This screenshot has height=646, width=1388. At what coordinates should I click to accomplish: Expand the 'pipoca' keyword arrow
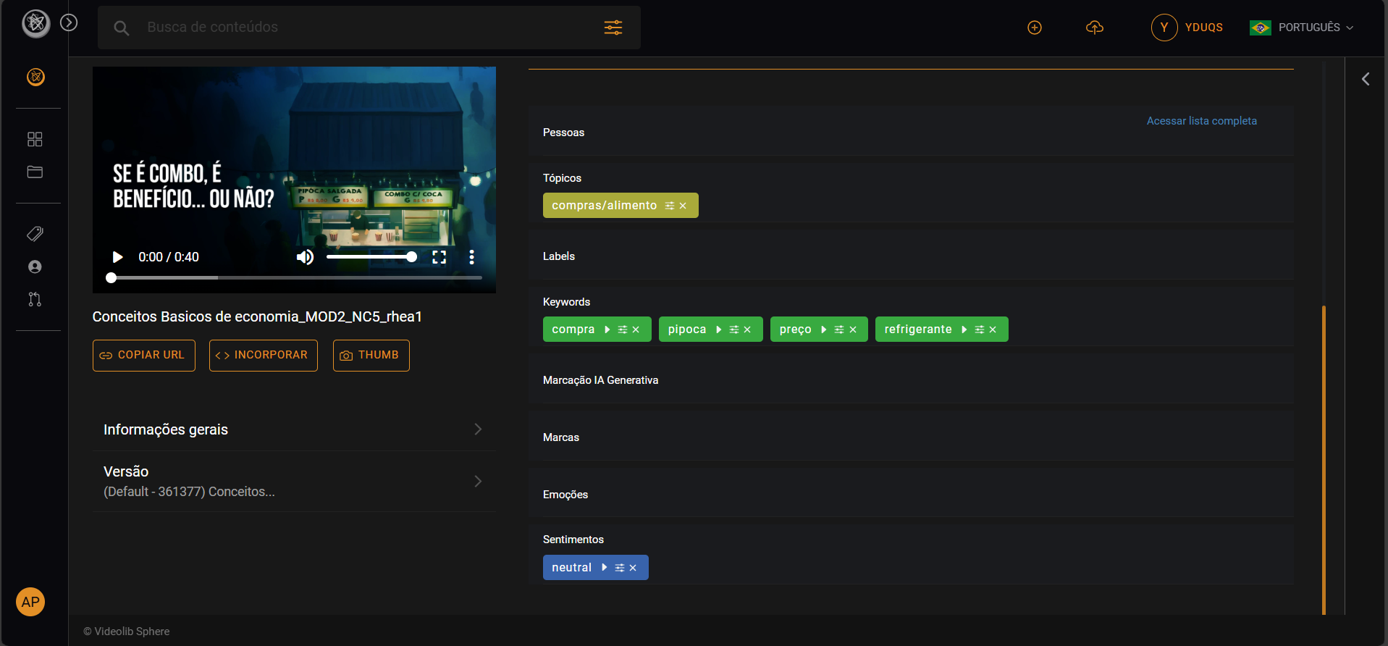click(719, 330)
